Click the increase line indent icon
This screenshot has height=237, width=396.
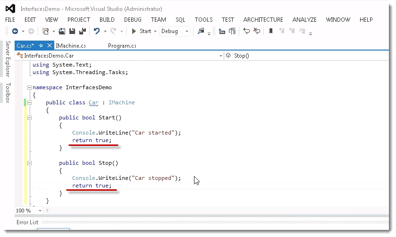pos(232,31)
